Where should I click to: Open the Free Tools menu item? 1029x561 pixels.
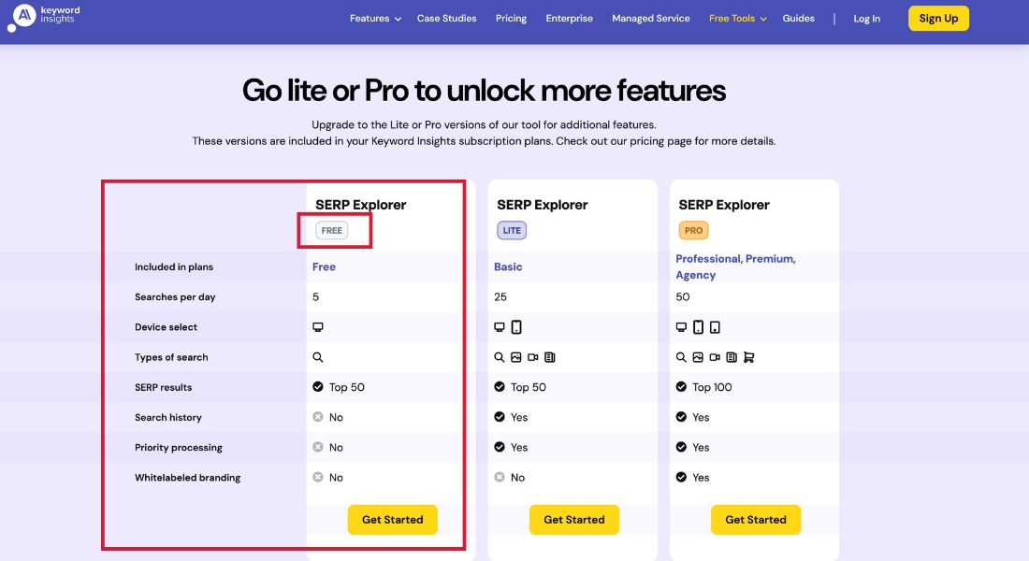[732, 19]
